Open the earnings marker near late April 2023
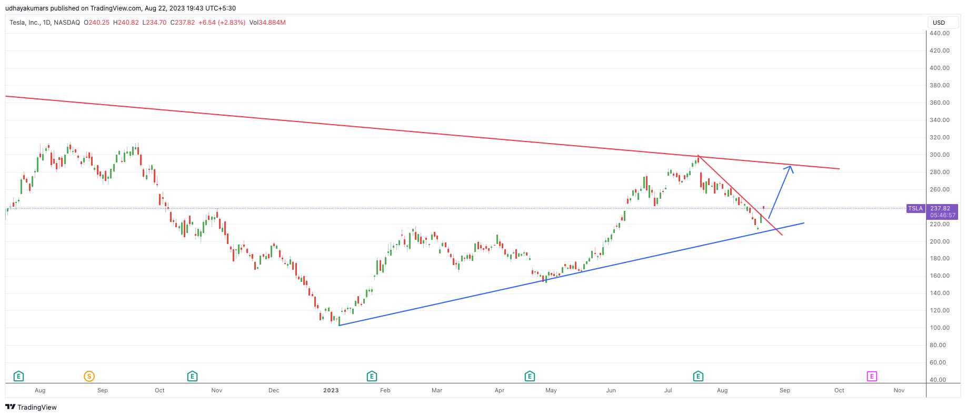This screenshot has height=416, width=966. [530, 376]
